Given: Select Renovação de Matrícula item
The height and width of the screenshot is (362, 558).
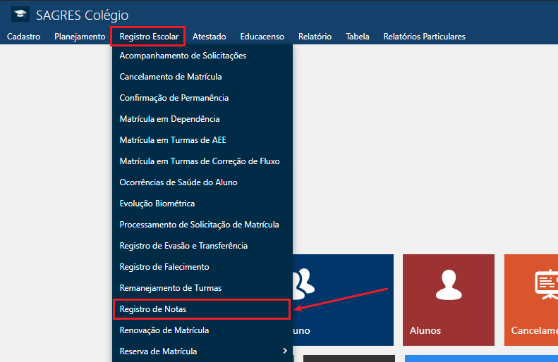Looking at the screenshot, I should 164,330.
